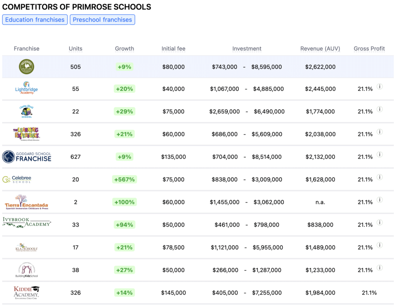Click the $145,000 initial fee

click(174, 293)
